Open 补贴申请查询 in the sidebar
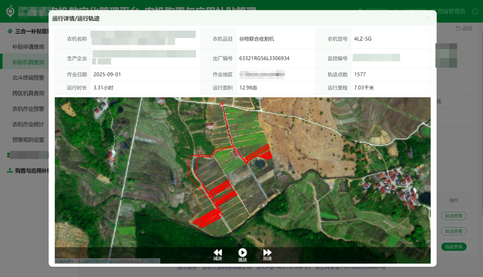 [x=28, y=47]
